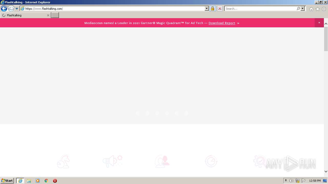Open the File Explorer taskbar icon

[29, 181]
